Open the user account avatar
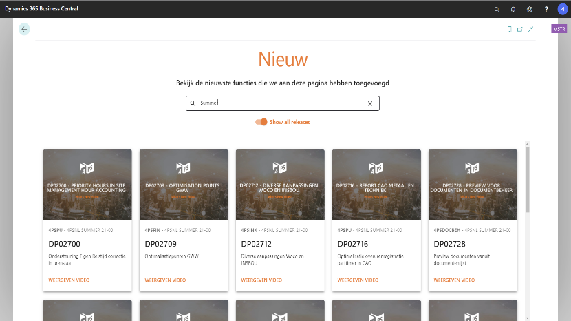571x321 pixels. [x=563, y=9]
